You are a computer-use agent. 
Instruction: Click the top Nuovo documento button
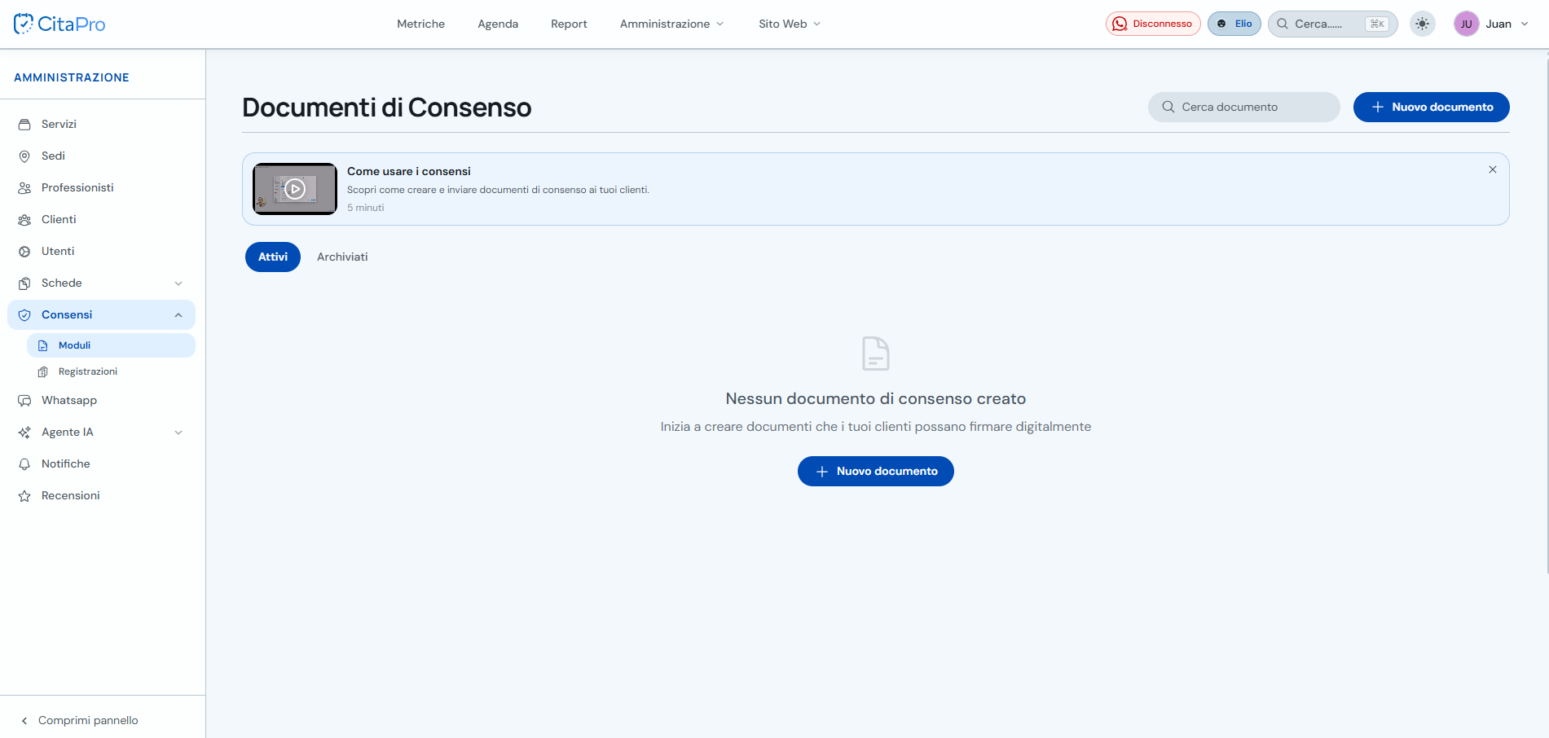coord(1431,107)
